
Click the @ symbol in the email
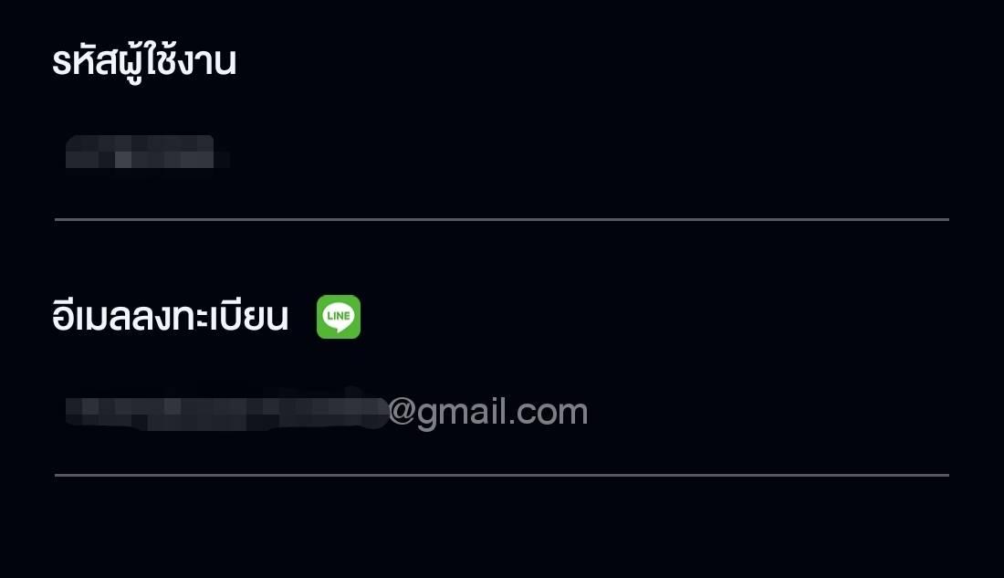coord(403,412)
